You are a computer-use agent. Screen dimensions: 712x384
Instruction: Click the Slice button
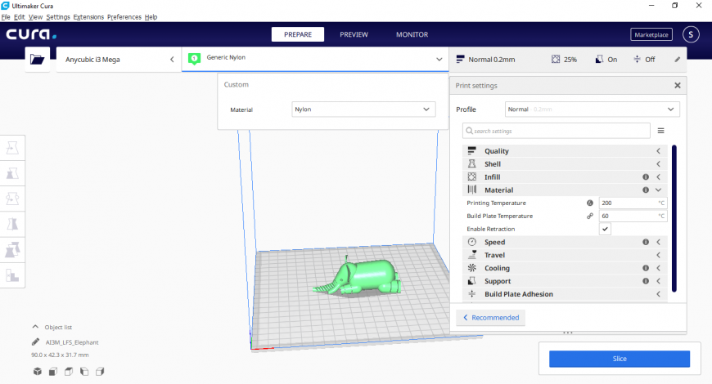pyautogui.click(x=620, y=359)
